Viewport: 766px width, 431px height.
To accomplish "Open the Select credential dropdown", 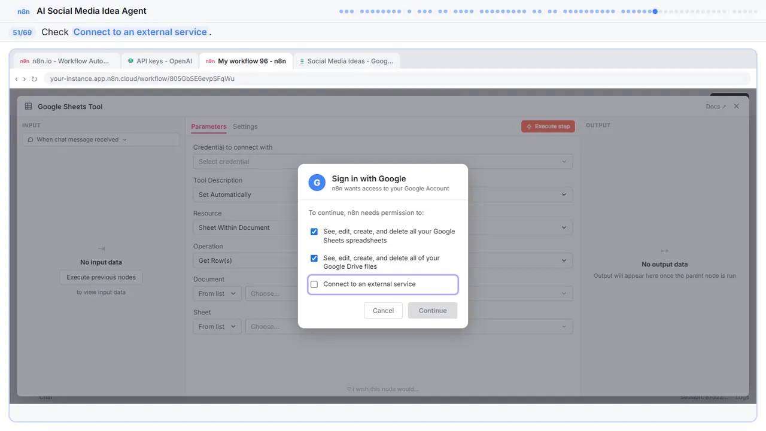I will pos(383,162).
